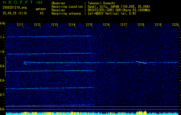Click the meteor count 63
Screen dimensions: 181x115
[x=42, y=13]
